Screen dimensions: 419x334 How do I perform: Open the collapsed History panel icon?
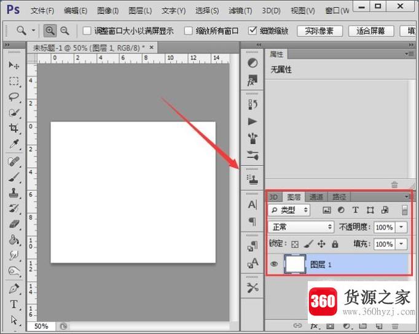(253, 104)
